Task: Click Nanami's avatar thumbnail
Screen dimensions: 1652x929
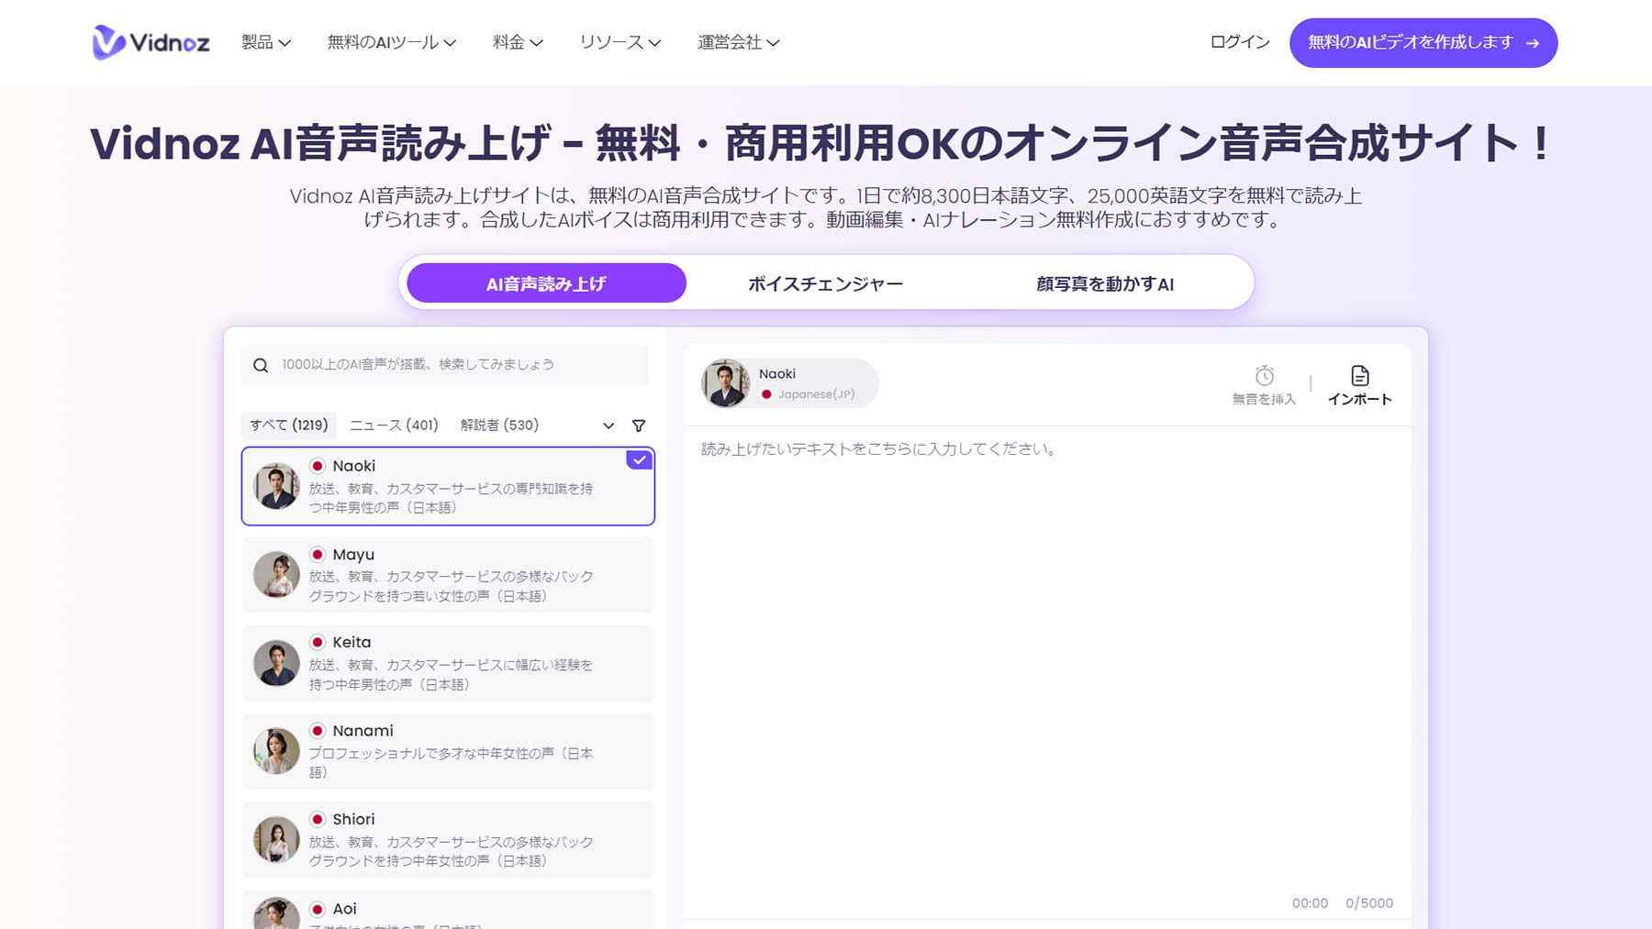Action: pyautogui.click(x=276, y=751)
